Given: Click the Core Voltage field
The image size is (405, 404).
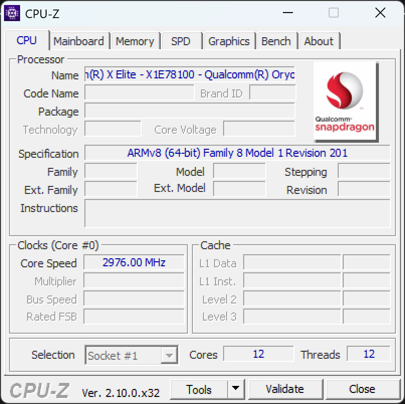Looking at the screenshot, I should pyautogui.click(x=259, y=128).
